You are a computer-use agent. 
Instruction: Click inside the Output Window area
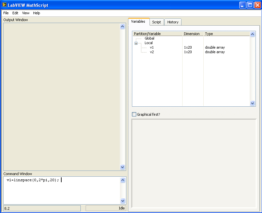coord(62,97)
